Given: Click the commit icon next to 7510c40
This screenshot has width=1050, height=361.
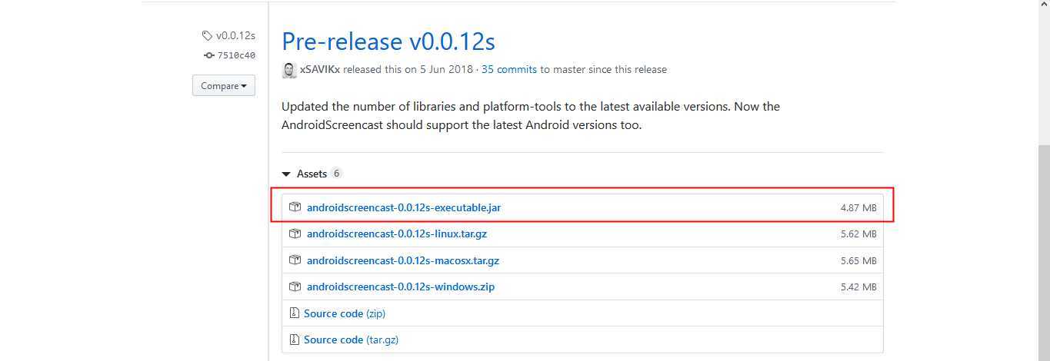Looking at the screenshot, I should click(x=208, y=55).
